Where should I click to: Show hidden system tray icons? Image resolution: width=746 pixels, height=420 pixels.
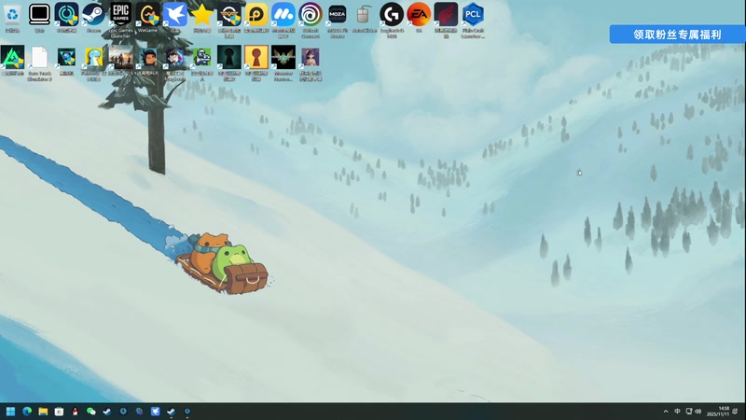666,412
